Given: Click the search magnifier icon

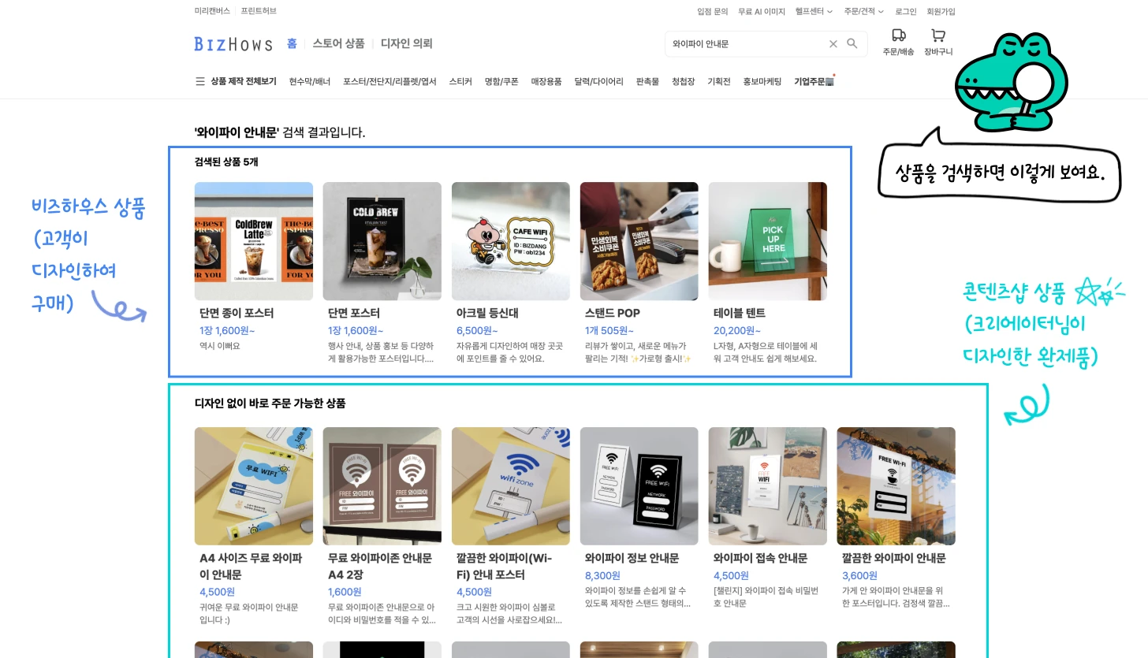Looking at the screenshot, I should point(852,44).
